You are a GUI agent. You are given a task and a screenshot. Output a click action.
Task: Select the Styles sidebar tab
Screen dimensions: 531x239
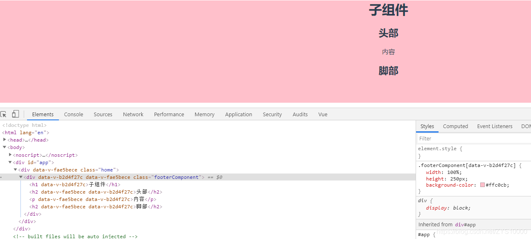click(427, 126)
